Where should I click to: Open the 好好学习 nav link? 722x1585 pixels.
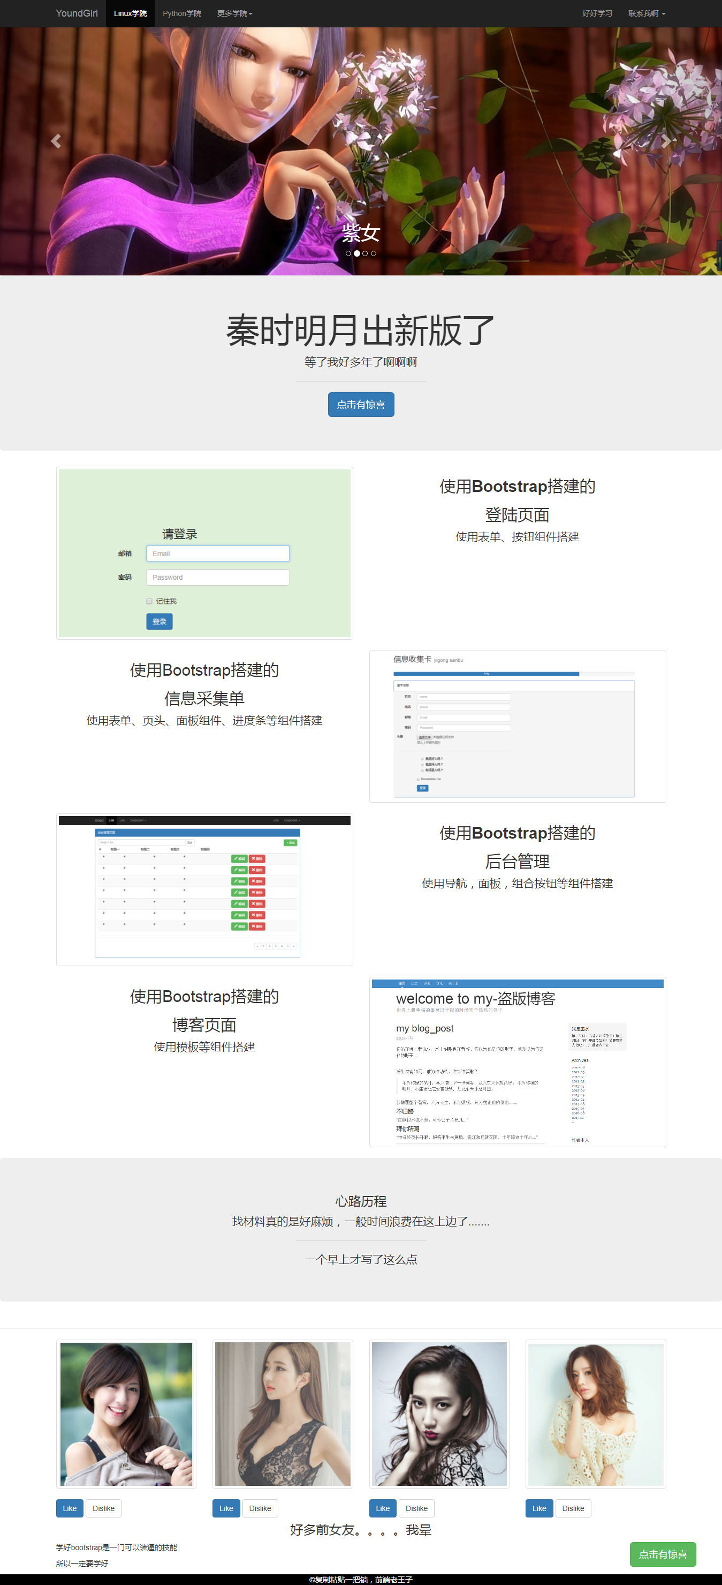[x=597, y=13]
